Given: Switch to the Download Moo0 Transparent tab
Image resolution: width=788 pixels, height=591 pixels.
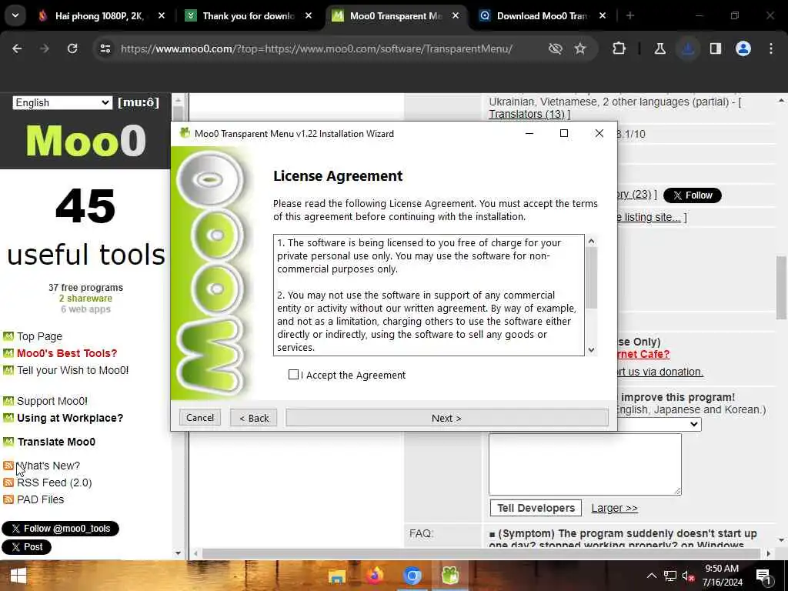Looking at the screenshot, I should (542, 16).
